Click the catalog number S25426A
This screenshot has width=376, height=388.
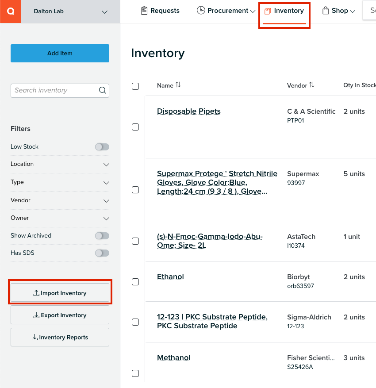point(300,367)
